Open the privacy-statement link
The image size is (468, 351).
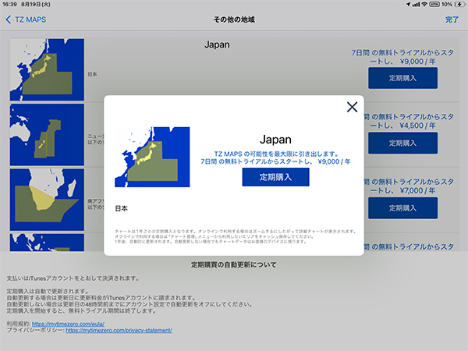(x=119, y=331)
